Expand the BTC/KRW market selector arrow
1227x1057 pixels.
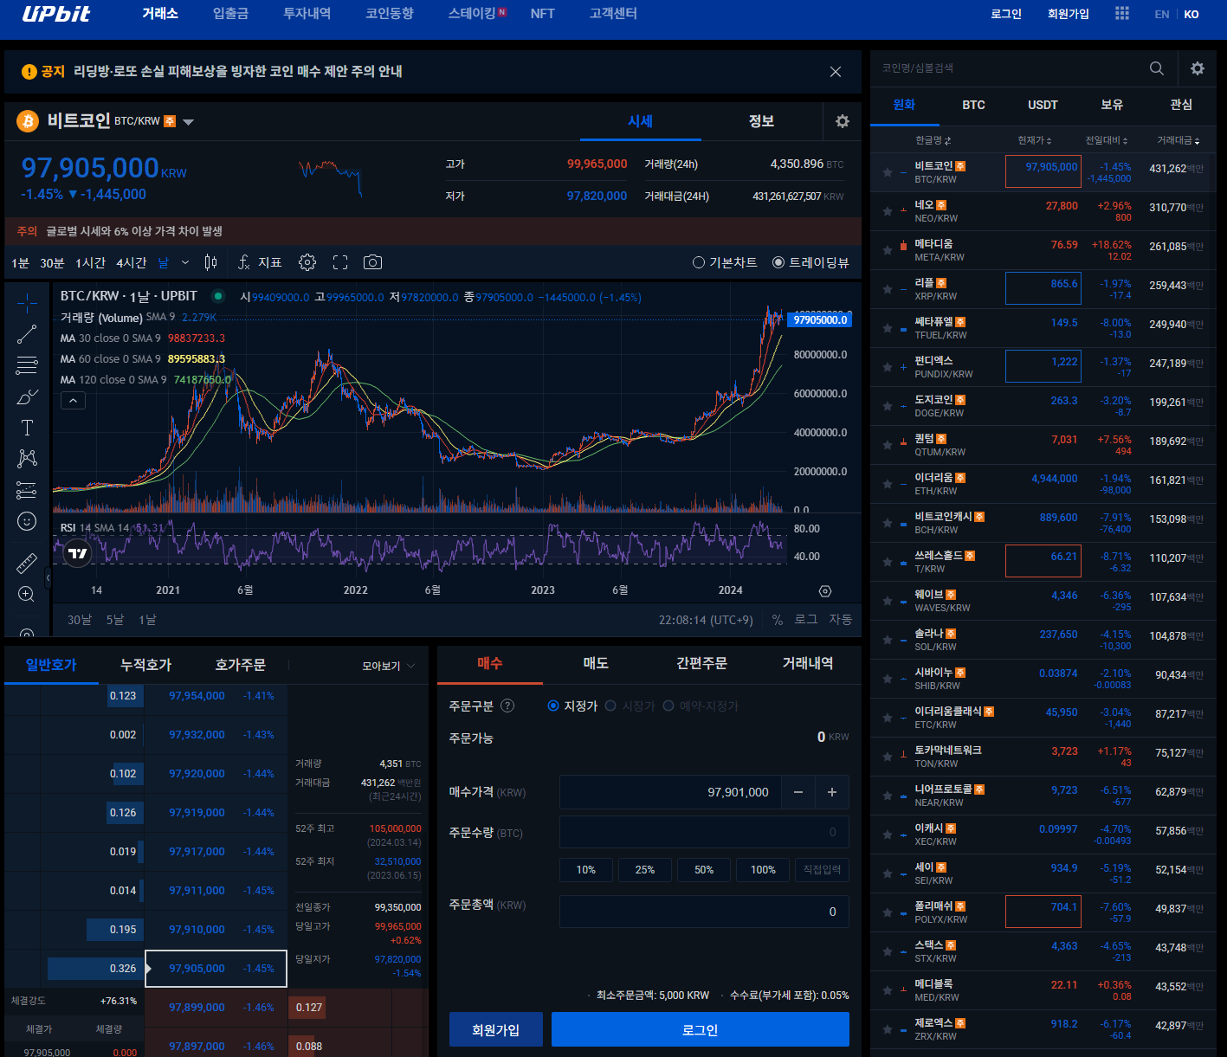tap(188, 122)
